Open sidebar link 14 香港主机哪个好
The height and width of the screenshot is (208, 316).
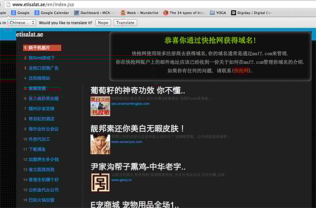pyautogui.click(x=43, y=179)
